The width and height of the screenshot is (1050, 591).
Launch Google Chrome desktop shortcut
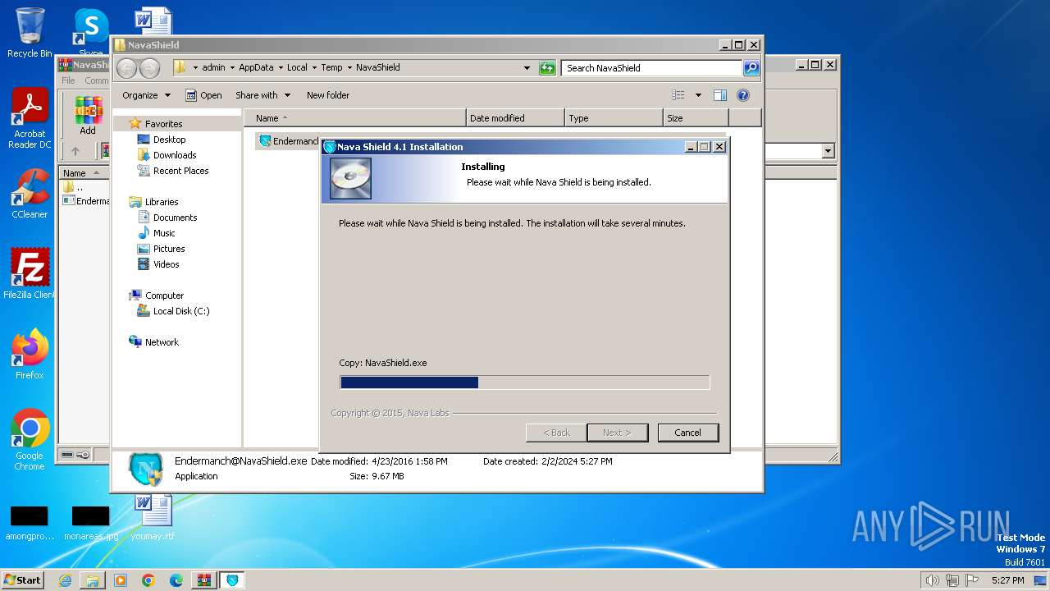point(30,440)
